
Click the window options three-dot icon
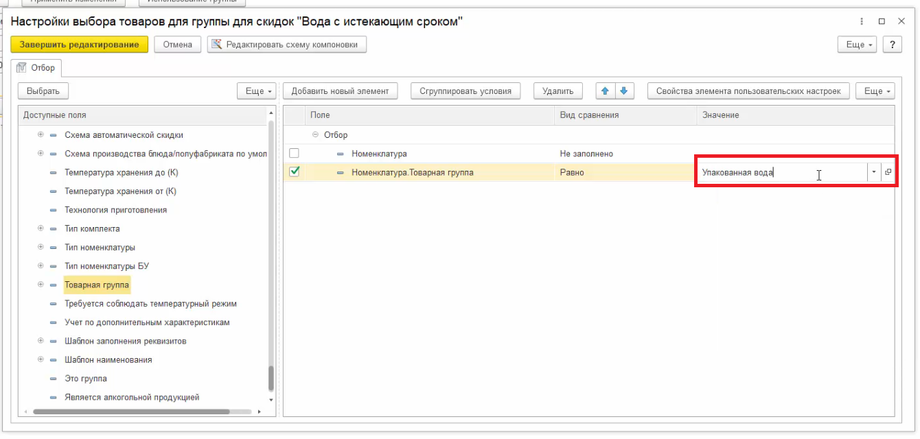coord(862,22)
